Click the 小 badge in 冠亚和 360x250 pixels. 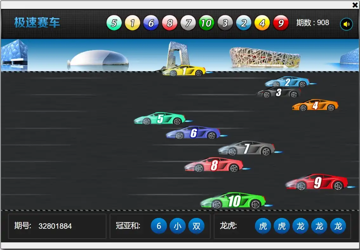177,226
